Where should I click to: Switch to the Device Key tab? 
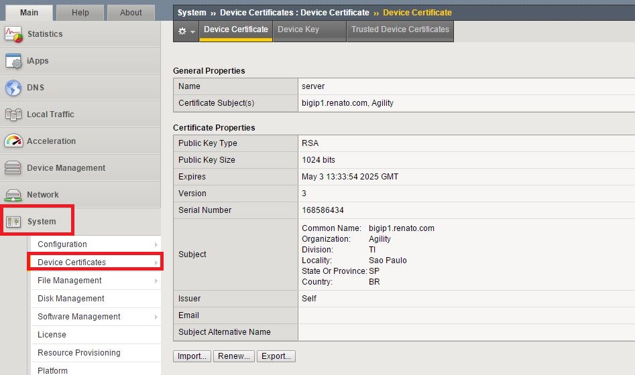click(298, 29)
